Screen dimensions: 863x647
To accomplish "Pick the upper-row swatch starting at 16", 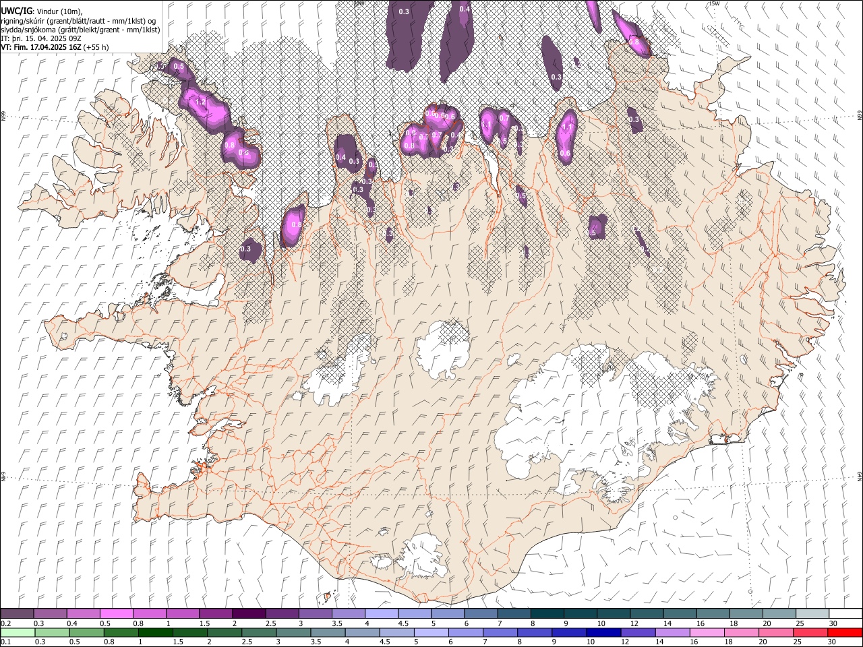I will (x=712, y=614).
